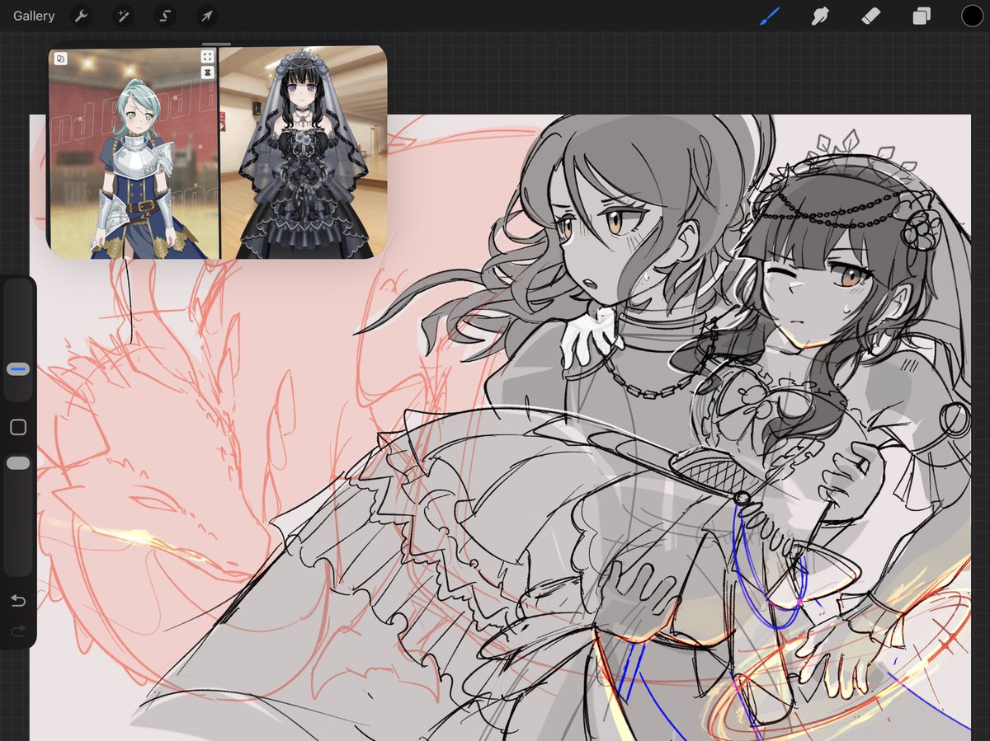
Task: Grab the reference window top handle
Action: pyautogui.click(x=216, y=45)
